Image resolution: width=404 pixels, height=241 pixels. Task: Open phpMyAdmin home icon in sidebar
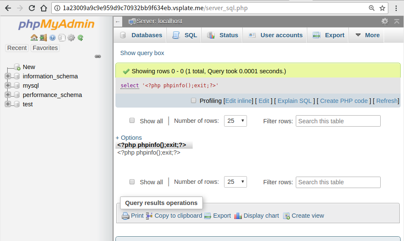click(x=34, y=38)
